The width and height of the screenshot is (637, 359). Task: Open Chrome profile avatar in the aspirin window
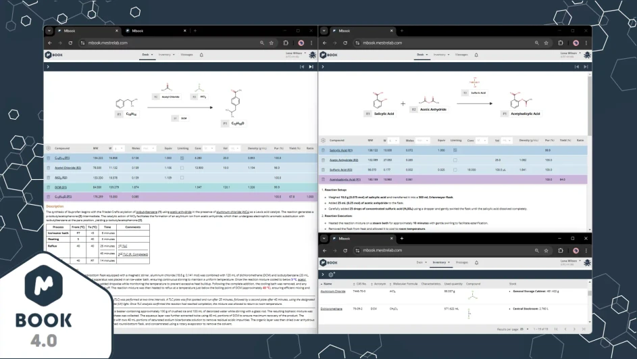click(576, 43)
